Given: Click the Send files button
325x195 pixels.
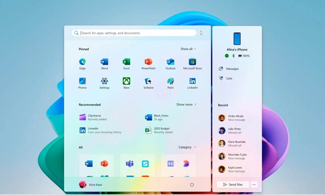Looking at the screenshot, I should tap(232, 184).
